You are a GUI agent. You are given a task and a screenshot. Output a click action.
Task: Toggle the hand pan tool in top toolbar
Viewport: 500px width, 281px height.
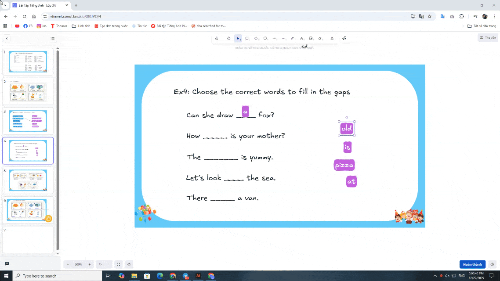228,39
